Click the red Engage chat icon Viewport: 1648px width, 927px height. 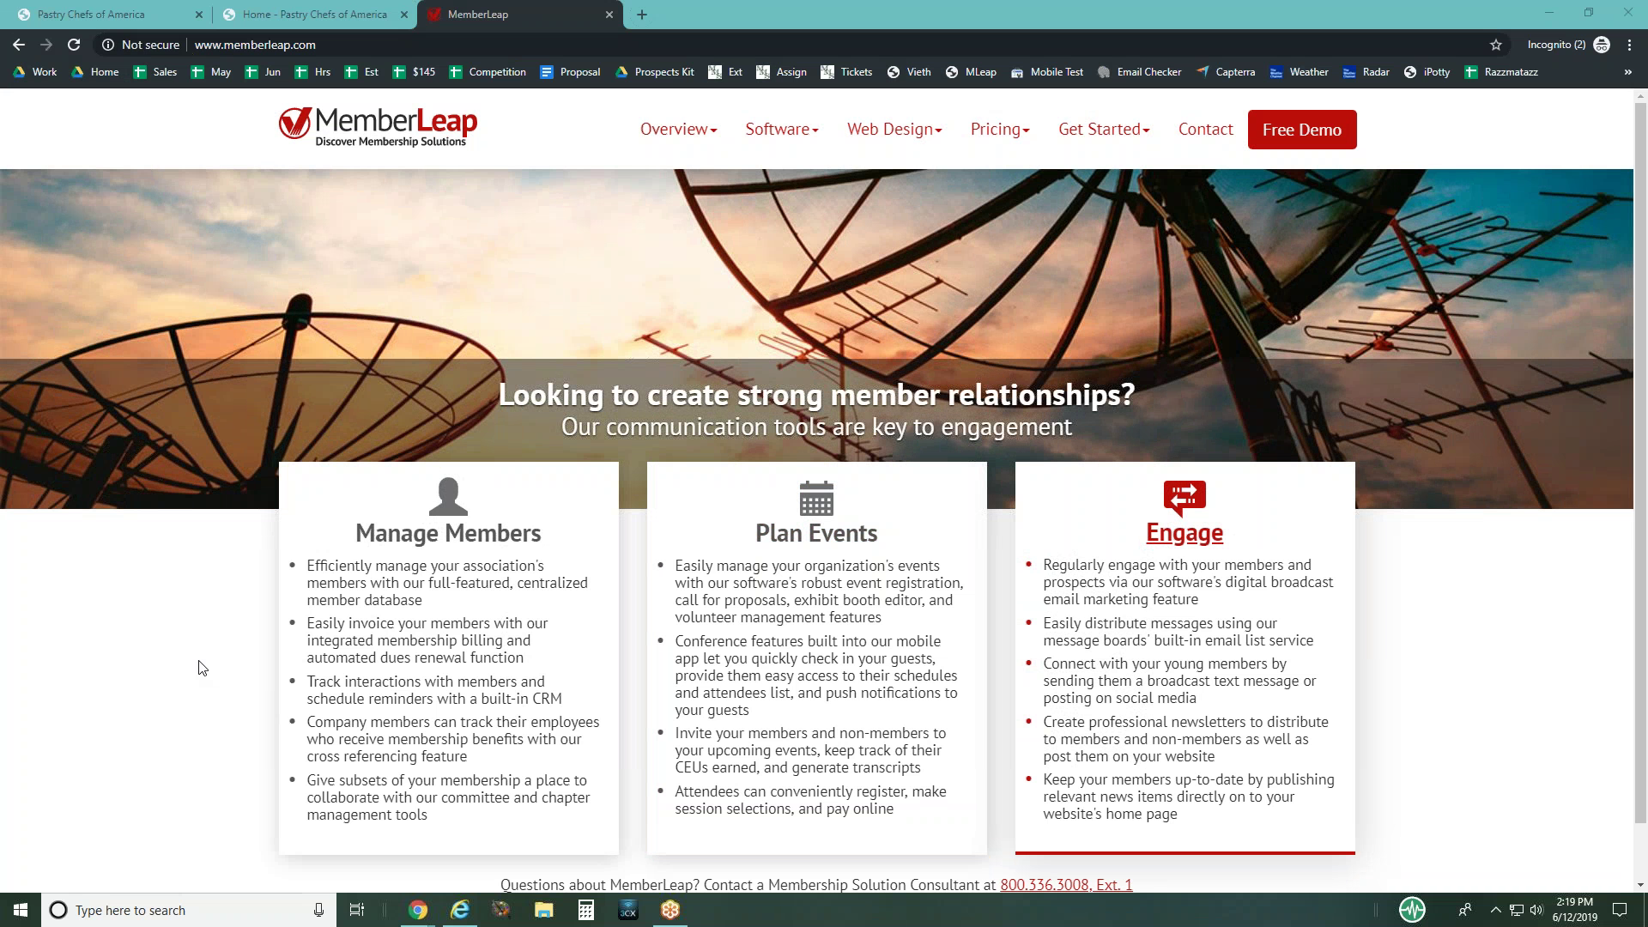click(x=1184, y=498)
